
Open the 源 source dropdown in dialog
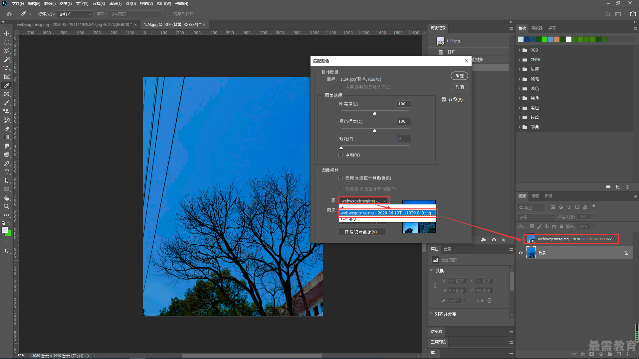pos(364,201)
